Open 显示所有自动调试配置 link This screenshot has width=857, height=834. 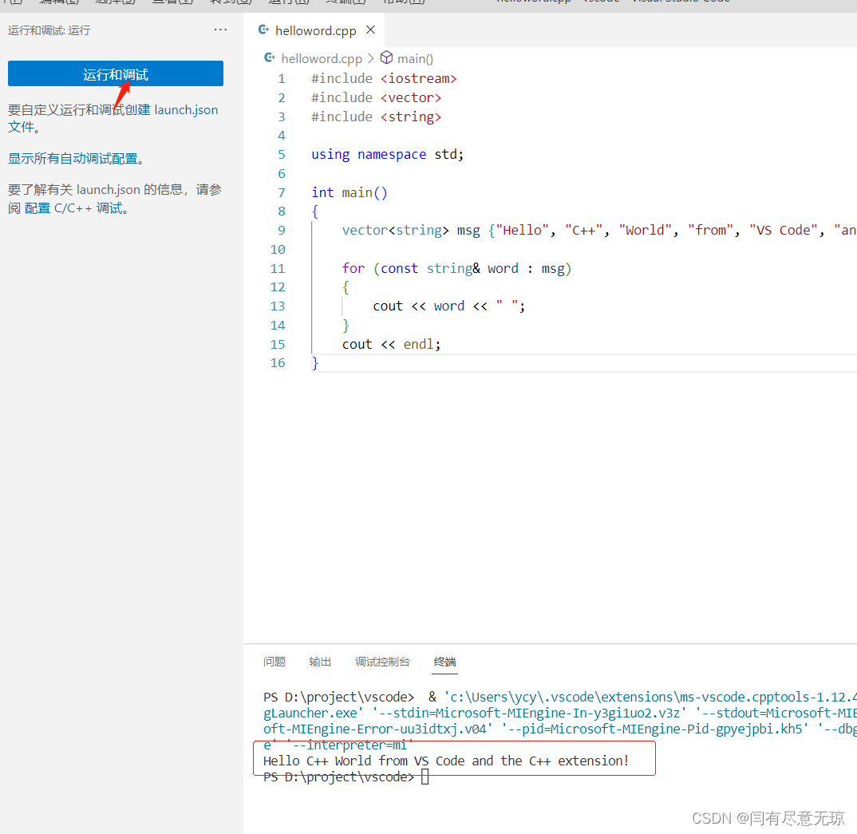[x=74, y=159]
